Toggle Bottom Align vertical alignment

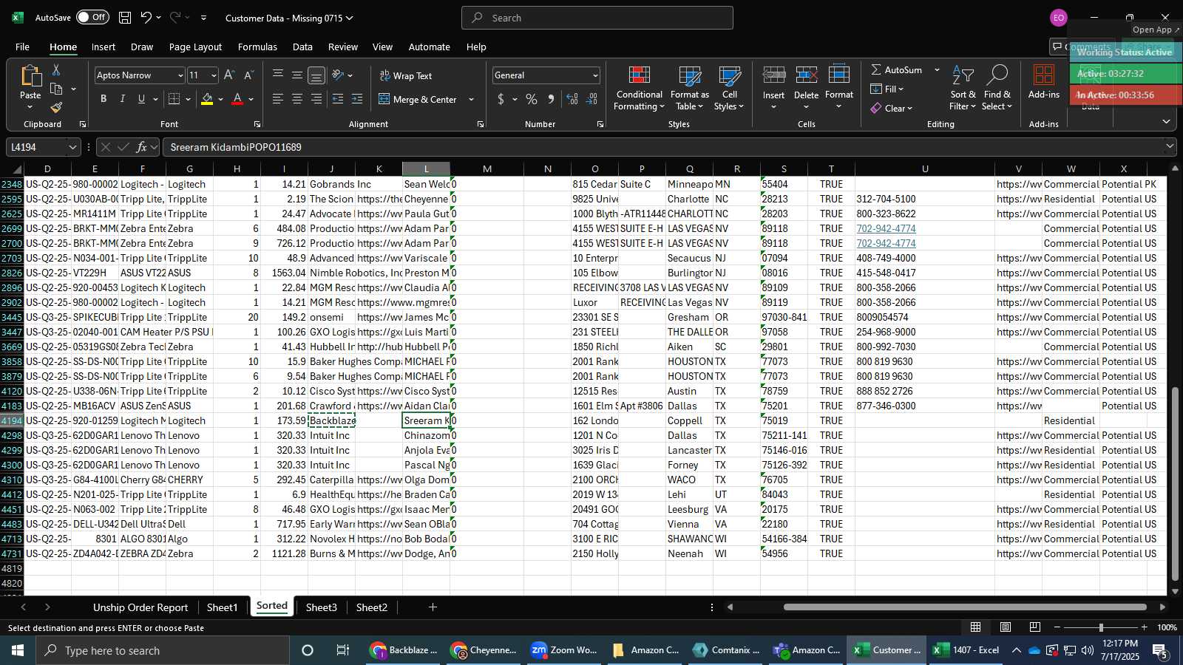(x=316, y=75)
